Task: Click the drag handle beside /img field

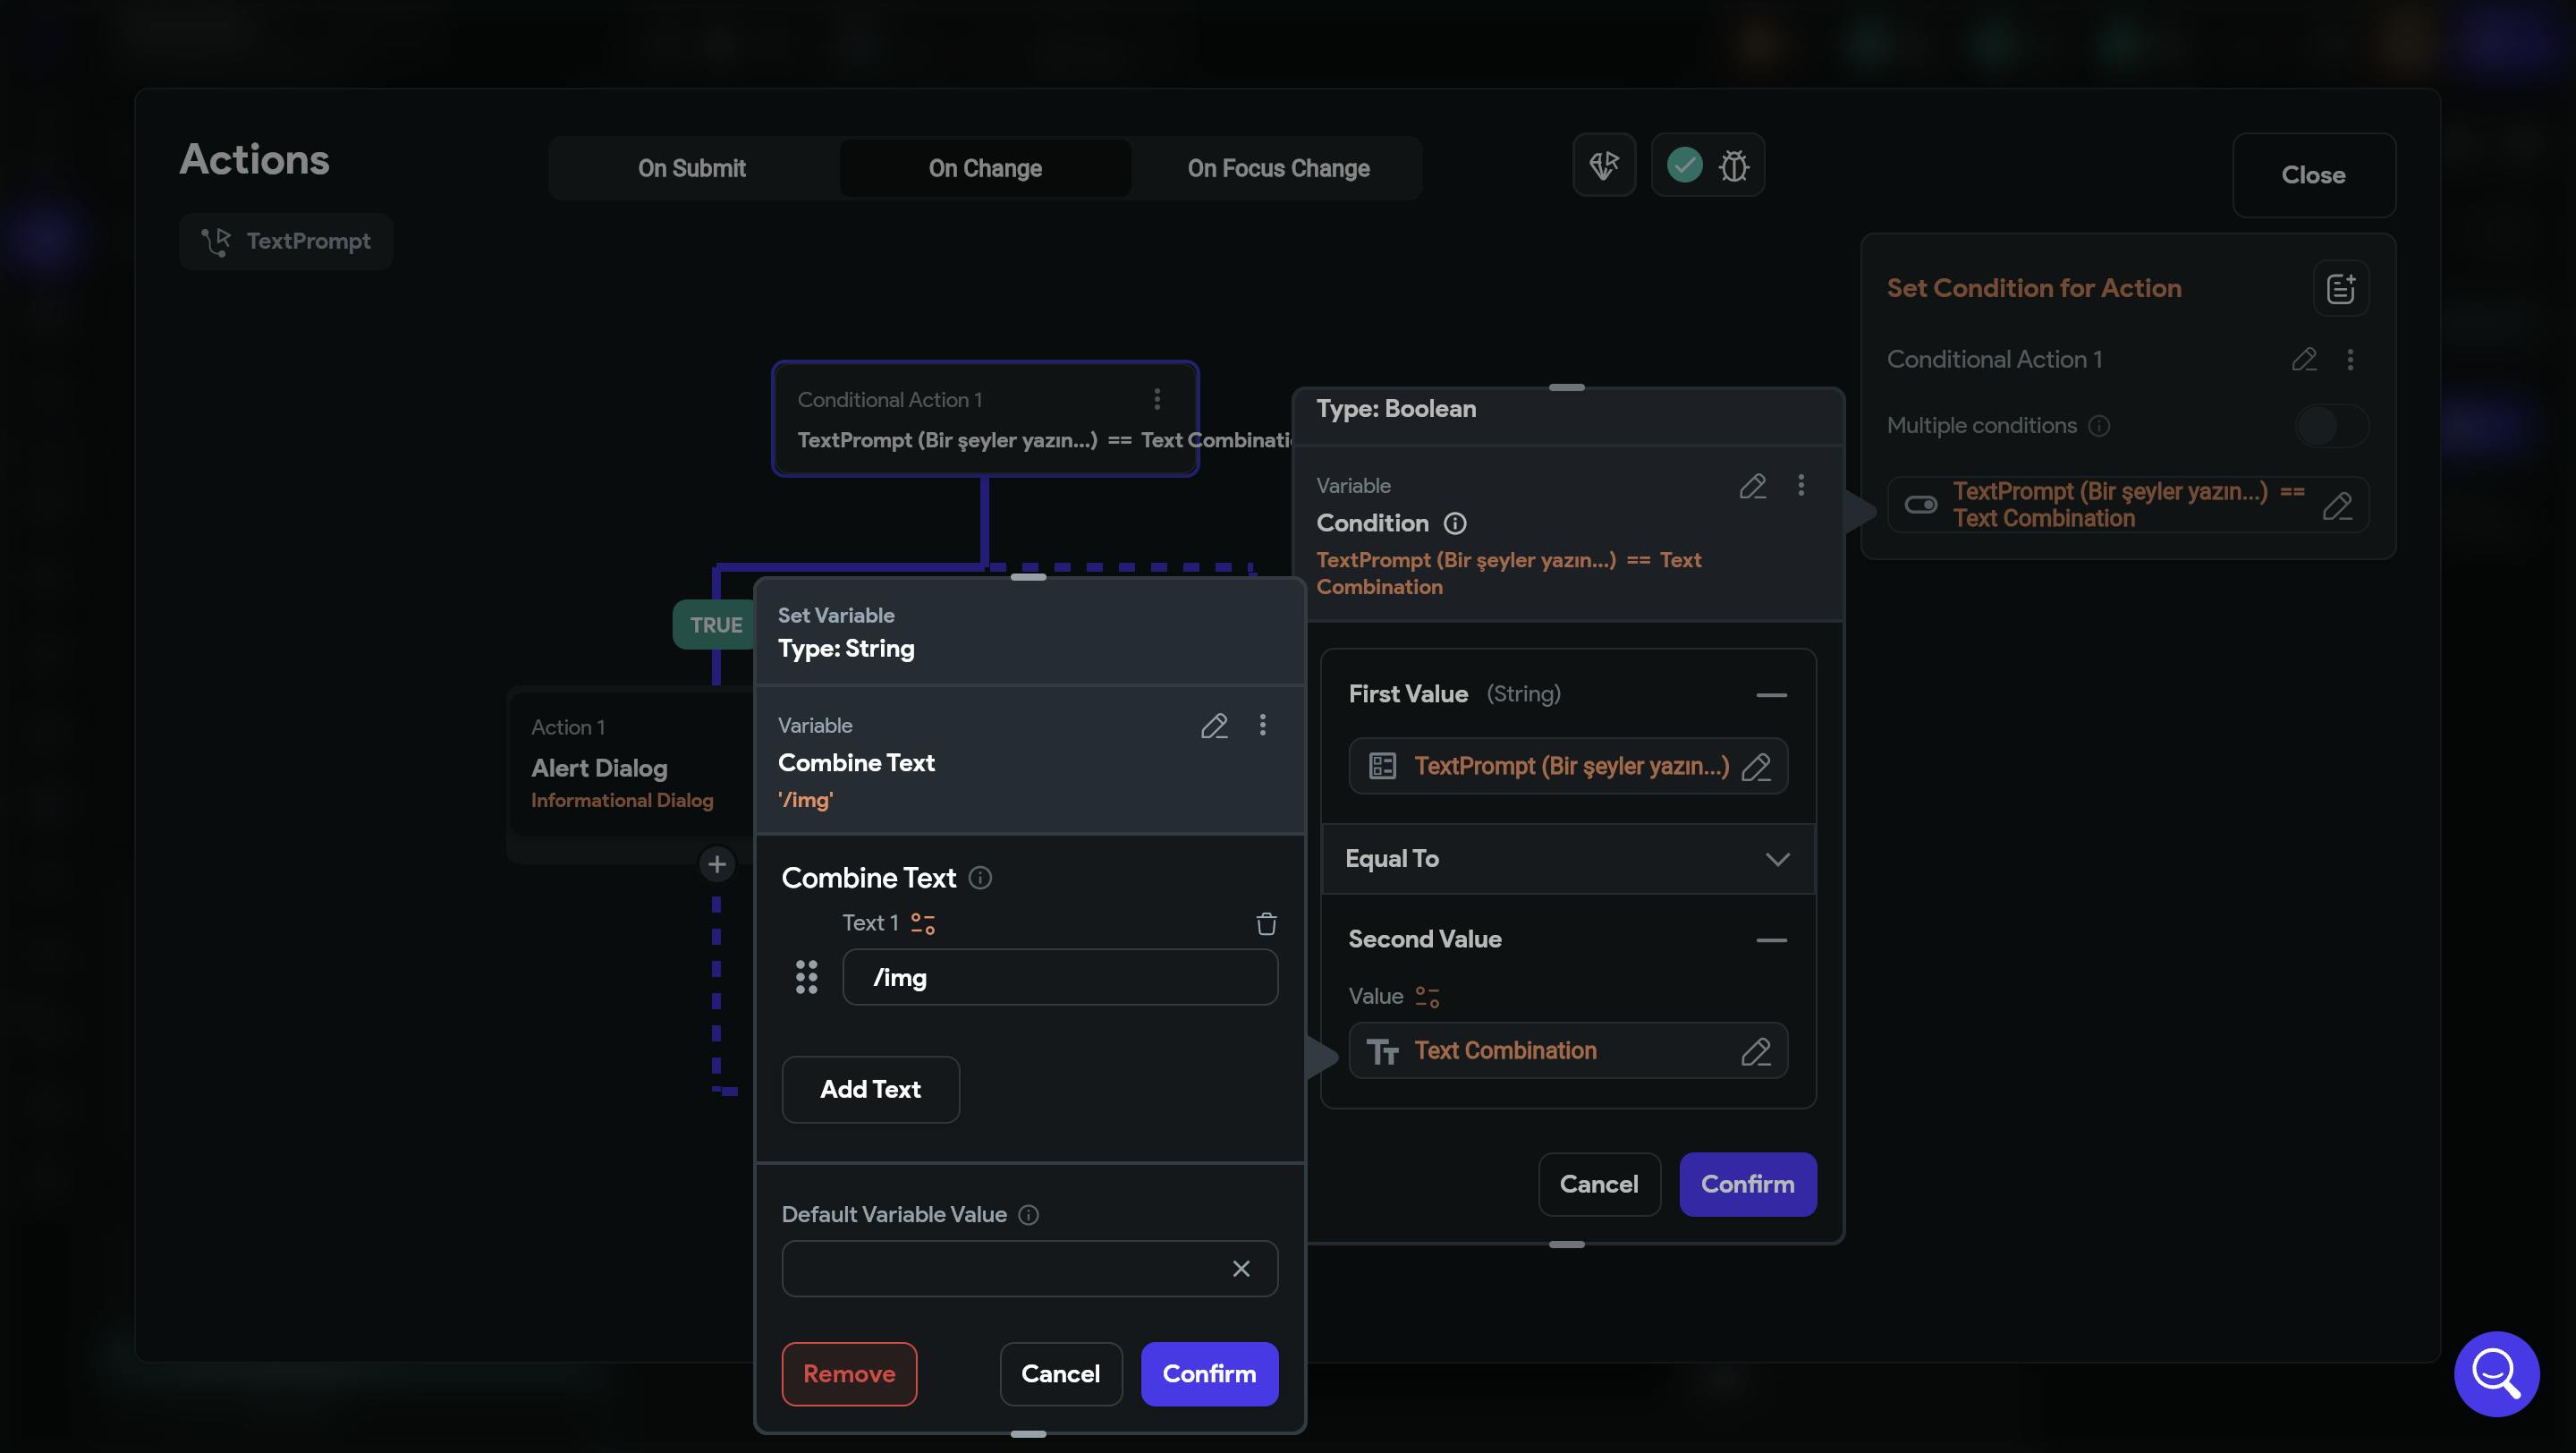Action: tap(806, 977)
